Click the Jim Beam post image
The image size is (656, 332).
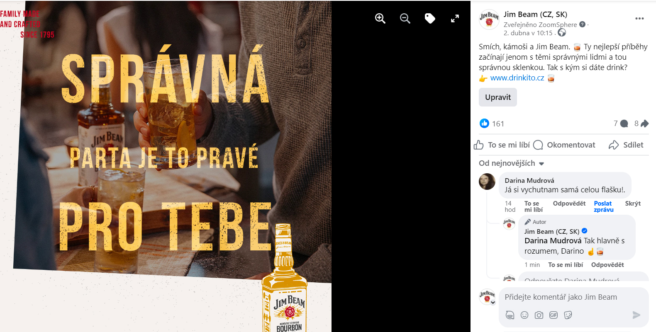click(x=166, y=166)
